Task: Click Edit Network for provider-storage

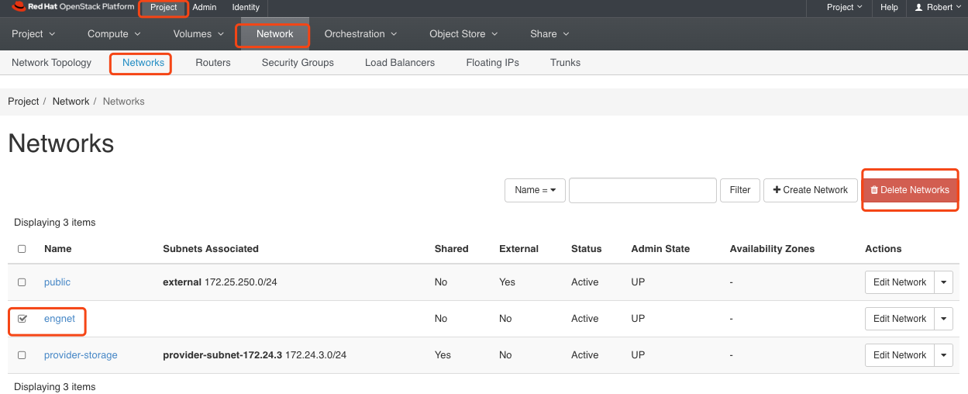Action: click(x=899, y=355)
